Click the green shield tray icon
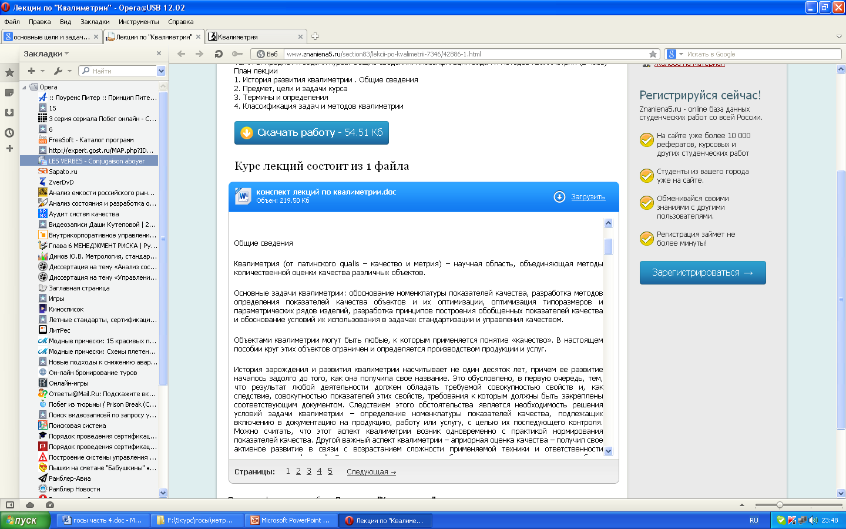Image resolution: width=846 pixels, height=529 pixels. tap(781, 520)
